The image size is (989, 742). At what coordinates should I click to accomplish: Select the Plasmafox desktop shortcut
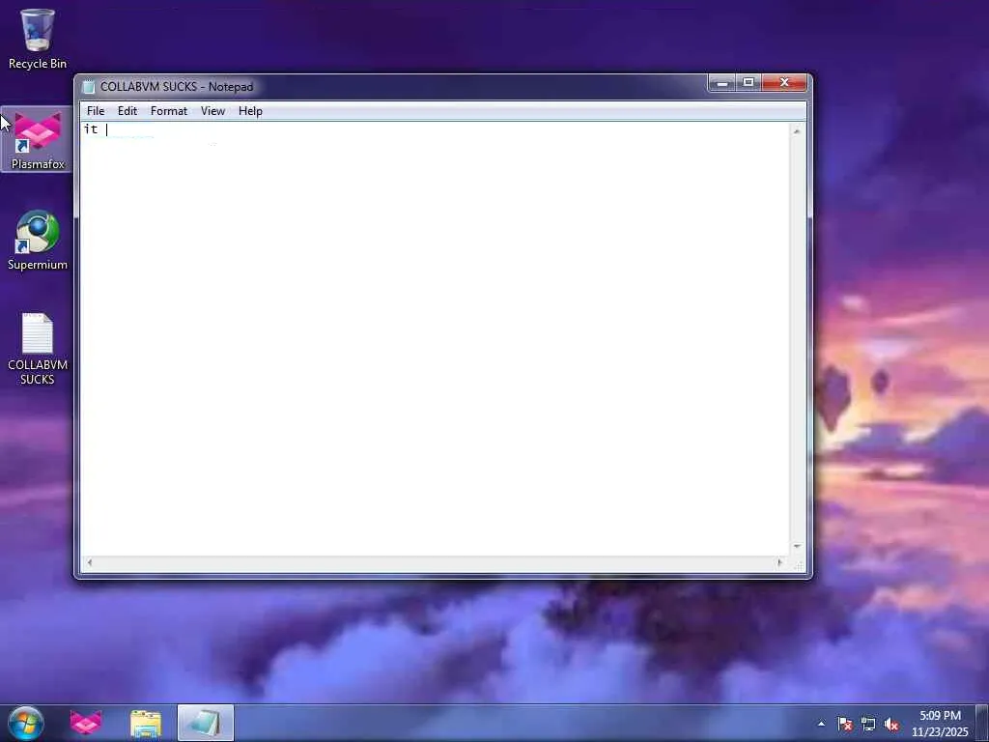(x=38, y=139)
